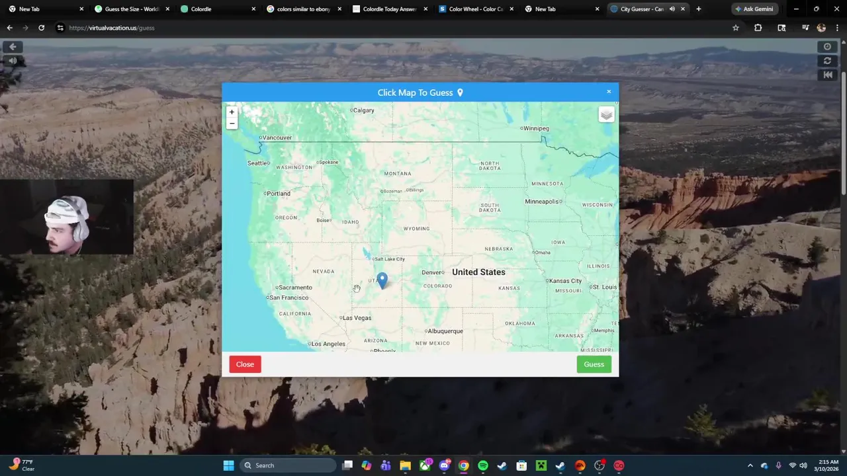Open Xbox app from the taskbar

[x=425, y=465]
